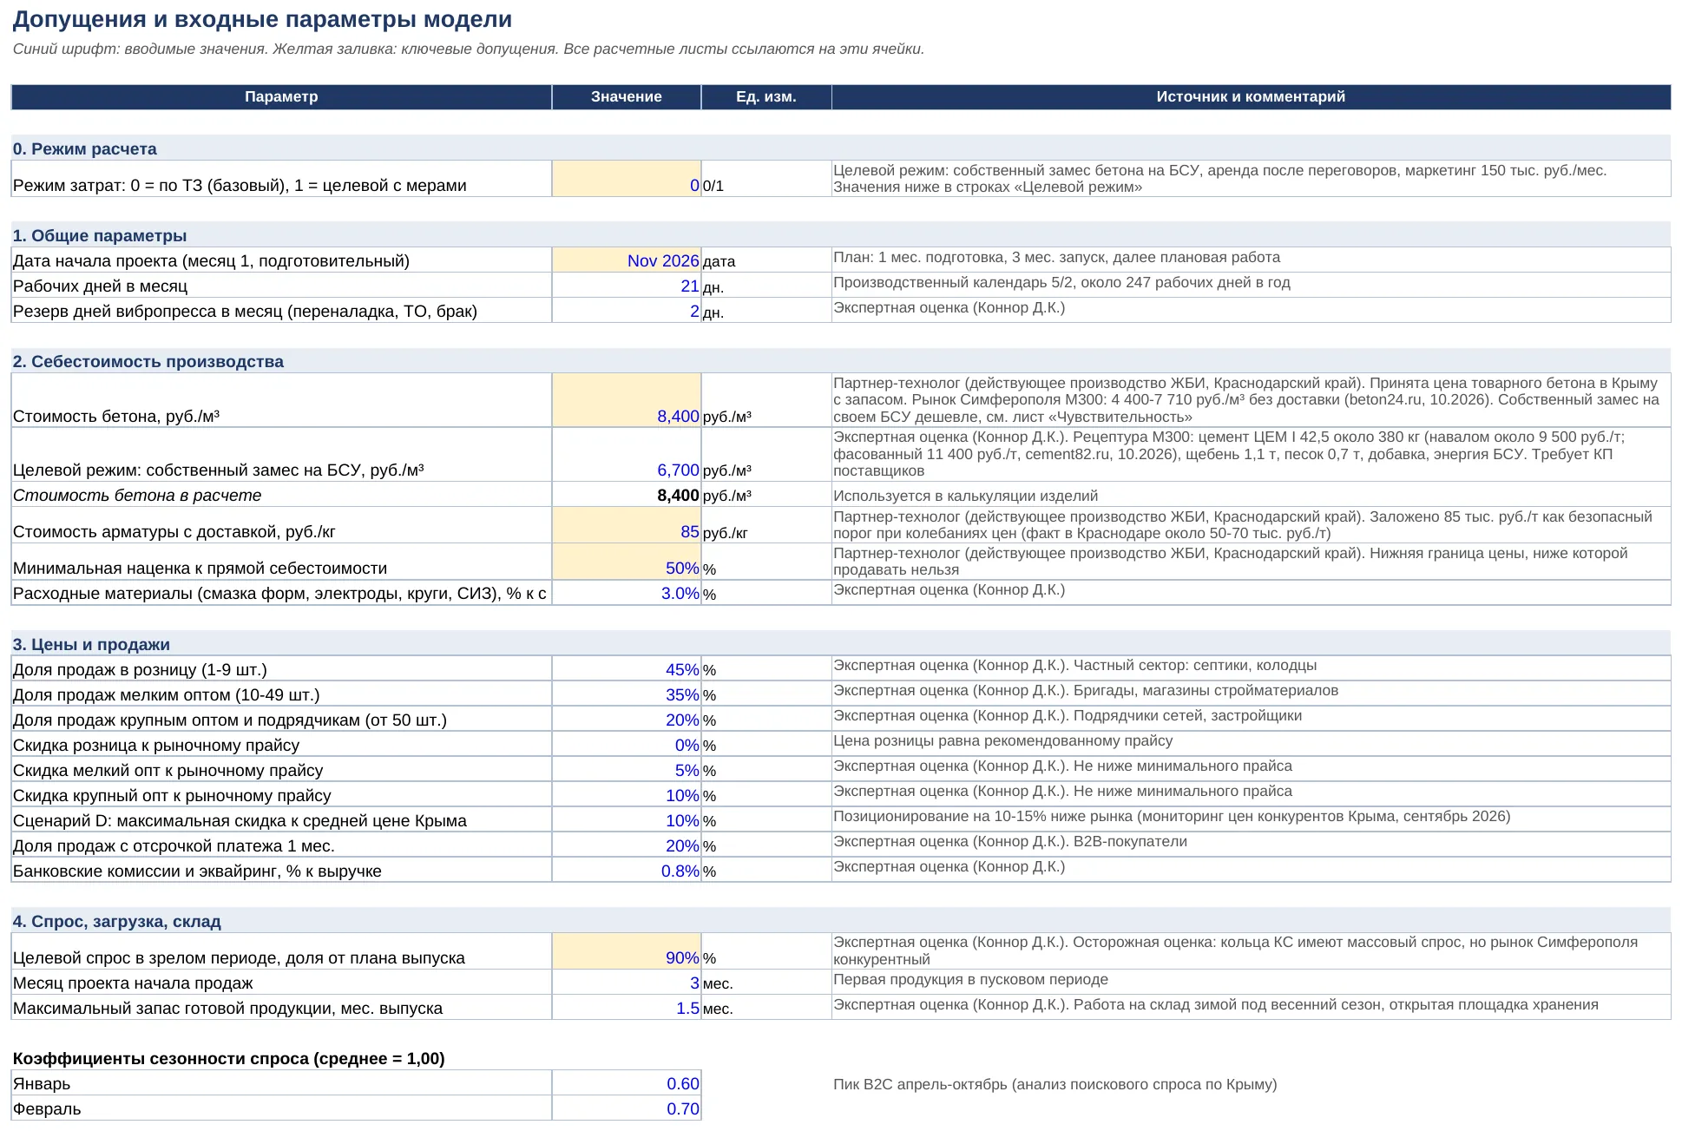Screen dimensions: 1682x1131
Task: Click comment Пик B2C апрель-октябрь
Action: pos(1055,1084)
